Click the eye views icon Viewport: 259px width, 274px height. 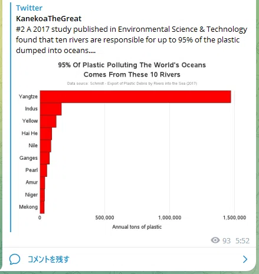pos(215,240)
